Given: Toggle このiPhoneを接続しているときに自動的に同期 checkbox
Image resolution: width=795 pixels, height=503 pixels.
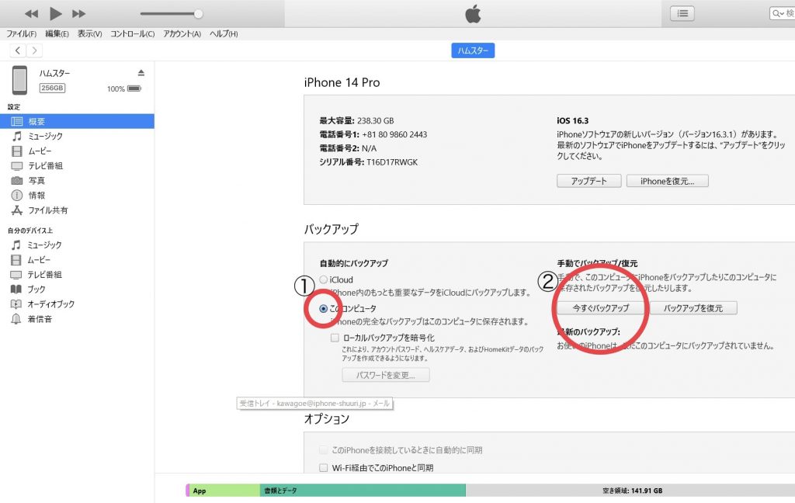Looking at the screenshot, I should [x=324, y=449].
